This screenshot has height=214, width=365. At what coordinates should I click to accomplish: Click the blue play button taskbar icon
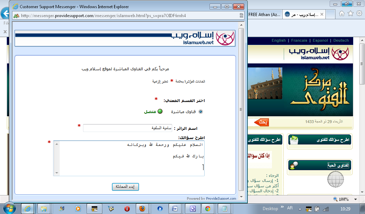[160, 209]
